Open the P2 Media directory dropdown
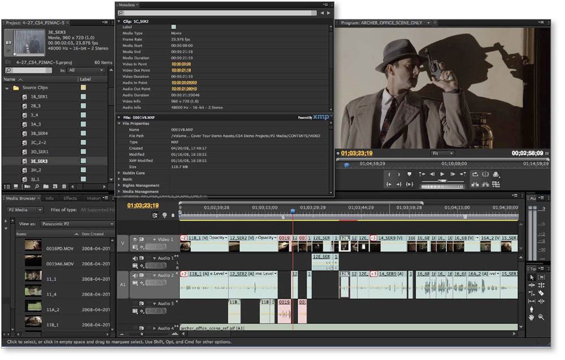565x360 pixels. (24, 209)
